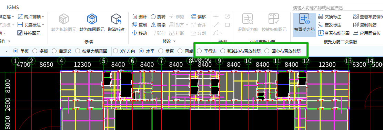
Task: Click the 识别受力筋 icon
Action: 248,19
